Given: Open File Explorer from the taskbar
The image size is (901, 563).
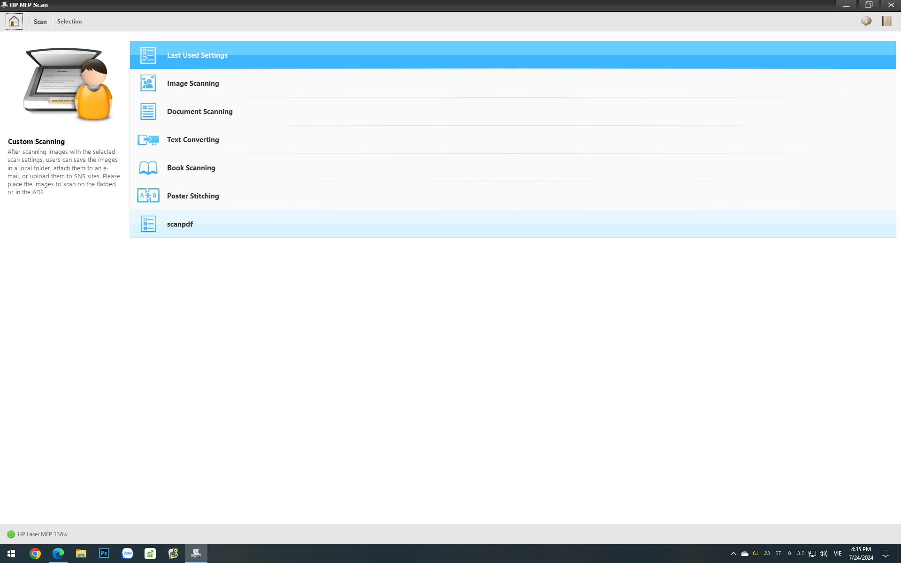Looking at the screenshot, I should click(81, 554).
